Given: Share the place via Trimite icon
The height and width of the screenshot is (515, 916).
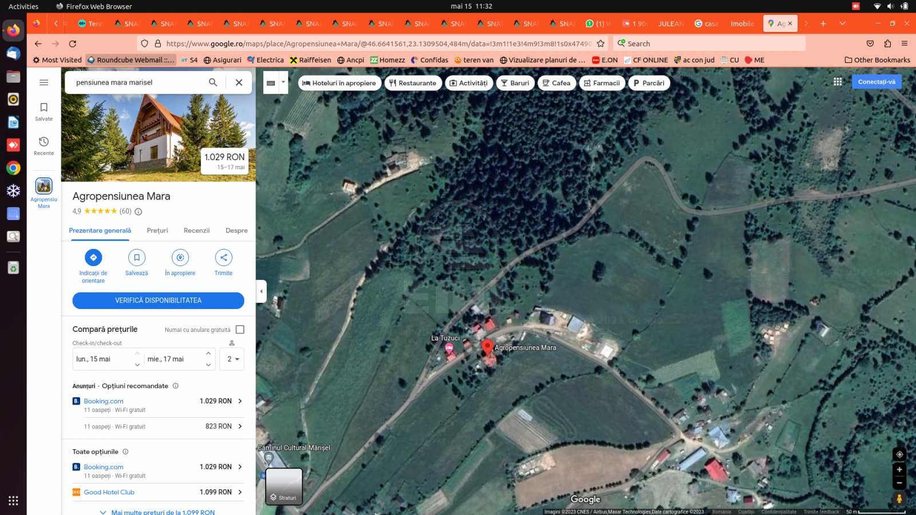Looking at the screenshot, I should [x=223, y=257].
